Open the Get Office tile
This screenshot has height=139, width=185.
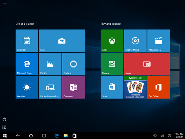pos(159,87)
